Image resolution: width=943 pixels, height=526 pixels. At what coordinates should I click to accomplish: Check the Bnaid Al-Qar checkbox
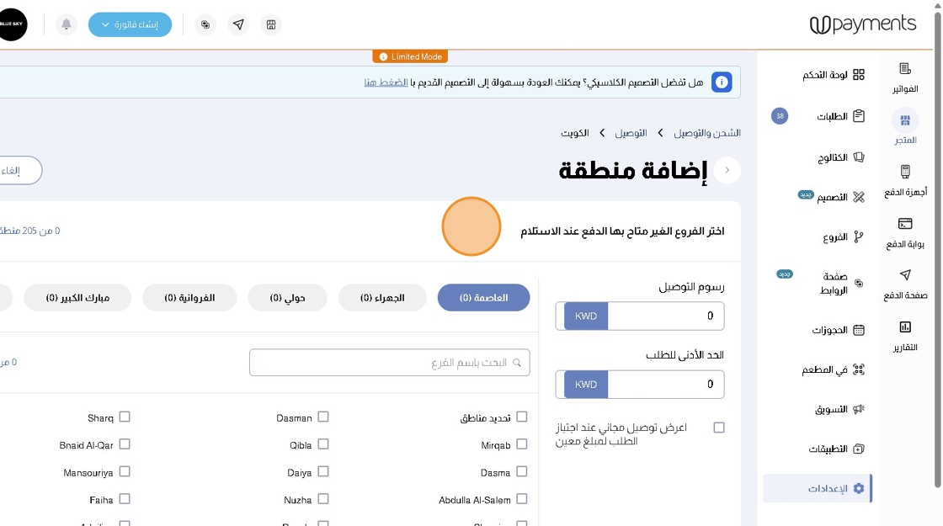click(125, 444)
